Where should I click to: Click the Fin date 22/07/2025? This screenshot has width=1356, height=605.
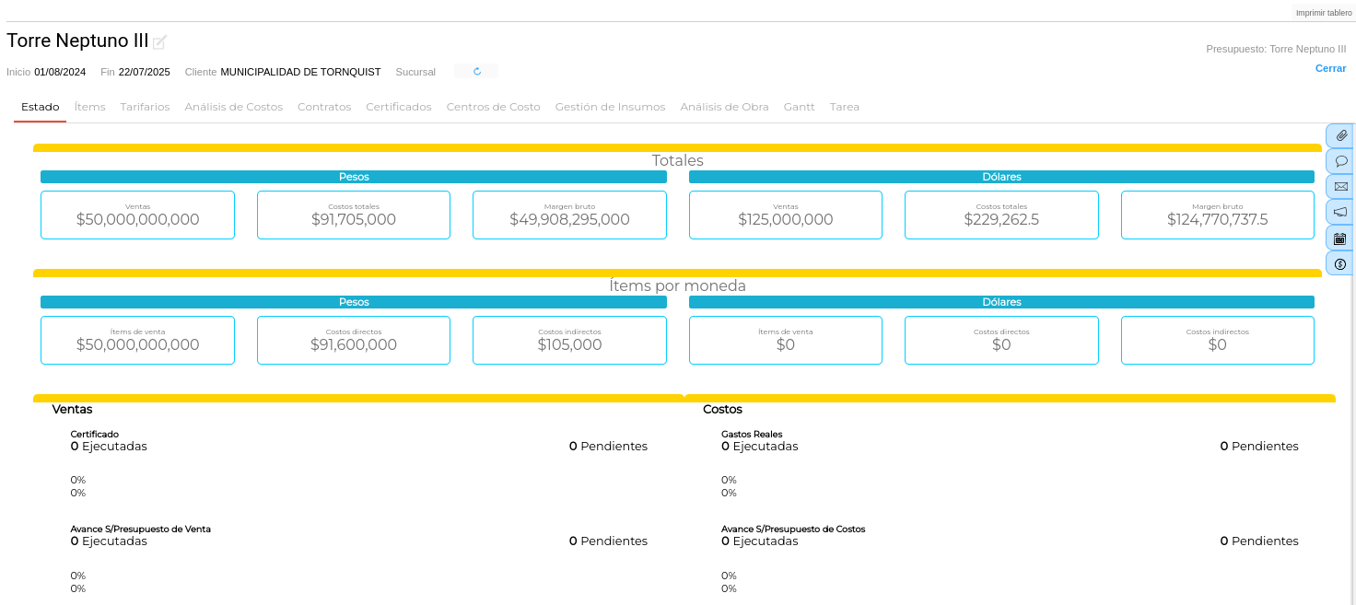click(x=144, y=72)
